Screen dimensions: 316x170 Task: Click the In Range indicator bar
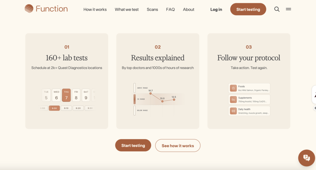point(135,99)
